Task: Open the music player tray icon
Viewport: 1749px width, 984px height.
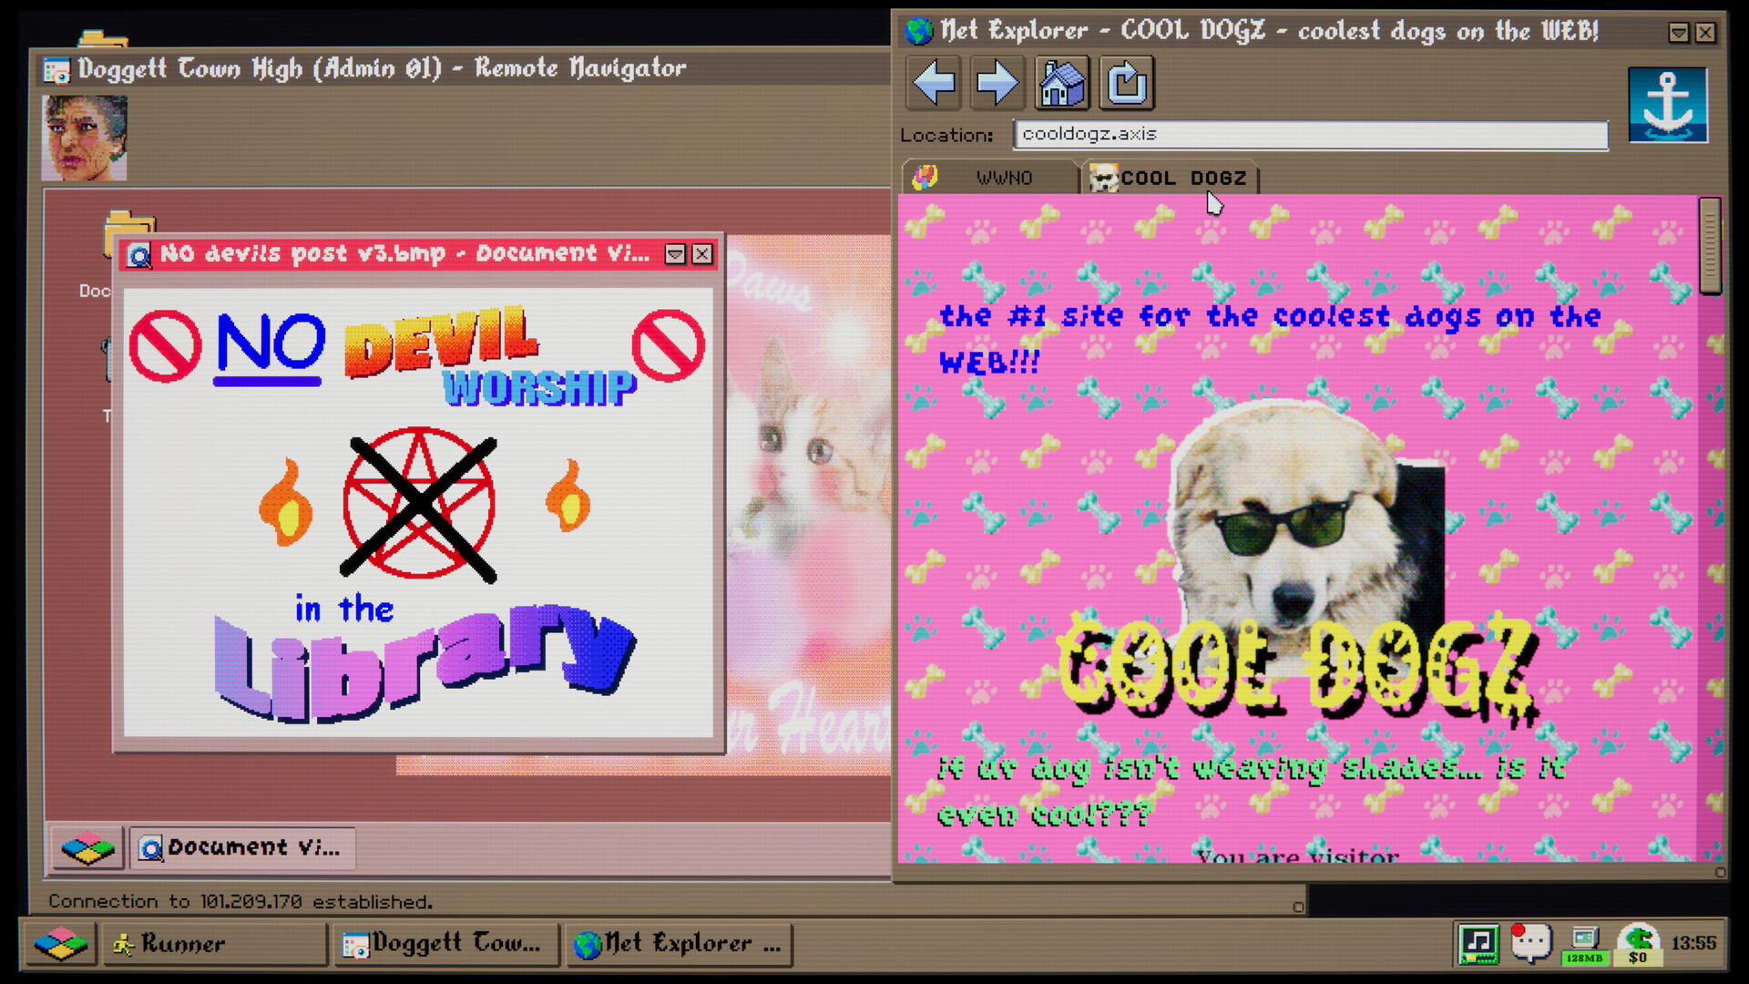Action: (1478, 944)
